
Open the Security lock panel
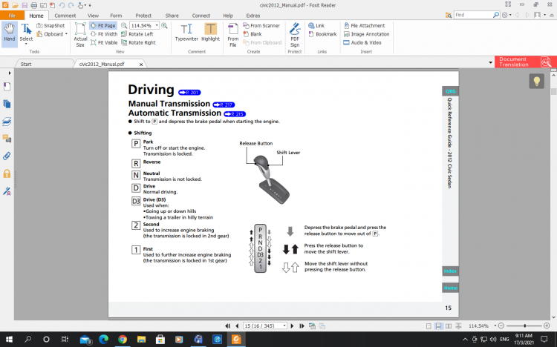(x=7, y=173)
